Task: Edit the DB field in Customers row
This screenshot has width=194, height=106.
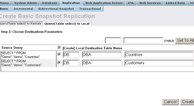Action: [x=71, y=63]
